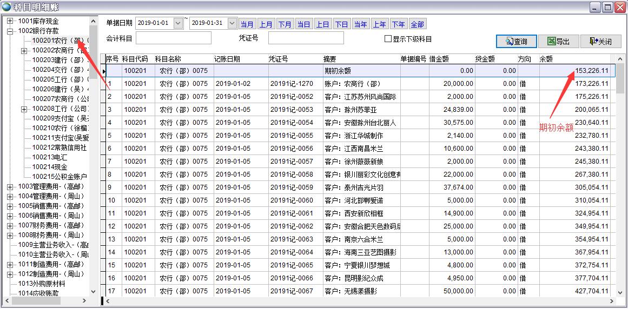Click the 关闭 door-icon close button

click(600, 42)
